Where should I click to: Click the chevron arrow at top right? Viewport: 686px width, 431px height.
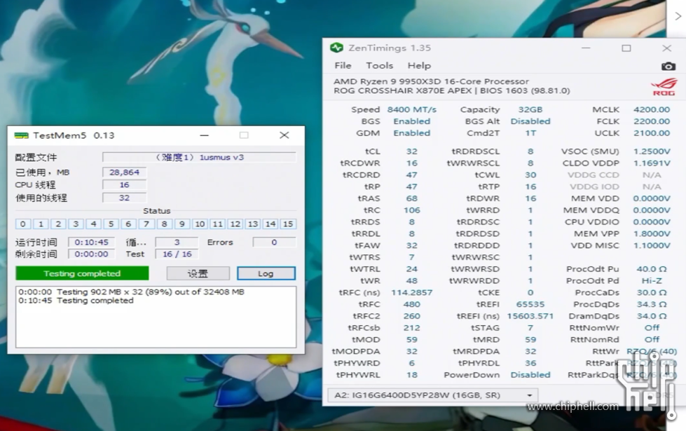point(678,16)
